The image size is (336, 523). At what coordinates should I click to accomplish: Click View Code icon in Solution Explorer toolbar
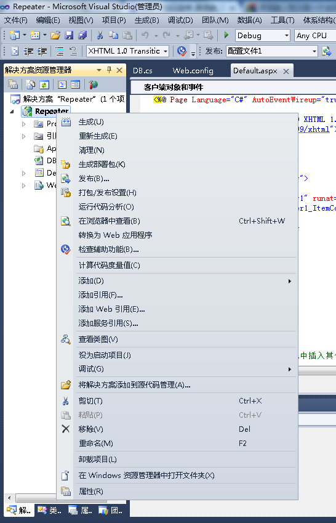62,84
